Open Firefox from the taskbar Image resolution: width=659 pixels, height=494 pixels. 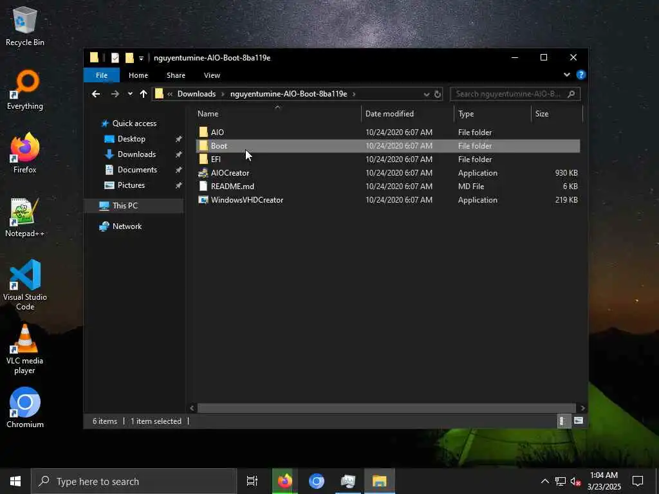pyautogui.click(x=284, y=481)
